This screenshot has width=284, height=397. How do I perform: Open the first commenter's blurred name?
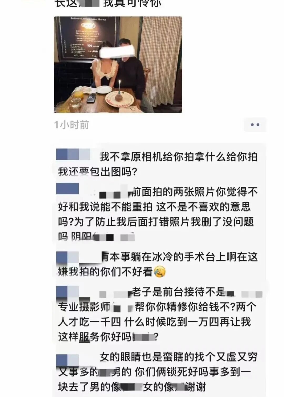tap(73, 155)
